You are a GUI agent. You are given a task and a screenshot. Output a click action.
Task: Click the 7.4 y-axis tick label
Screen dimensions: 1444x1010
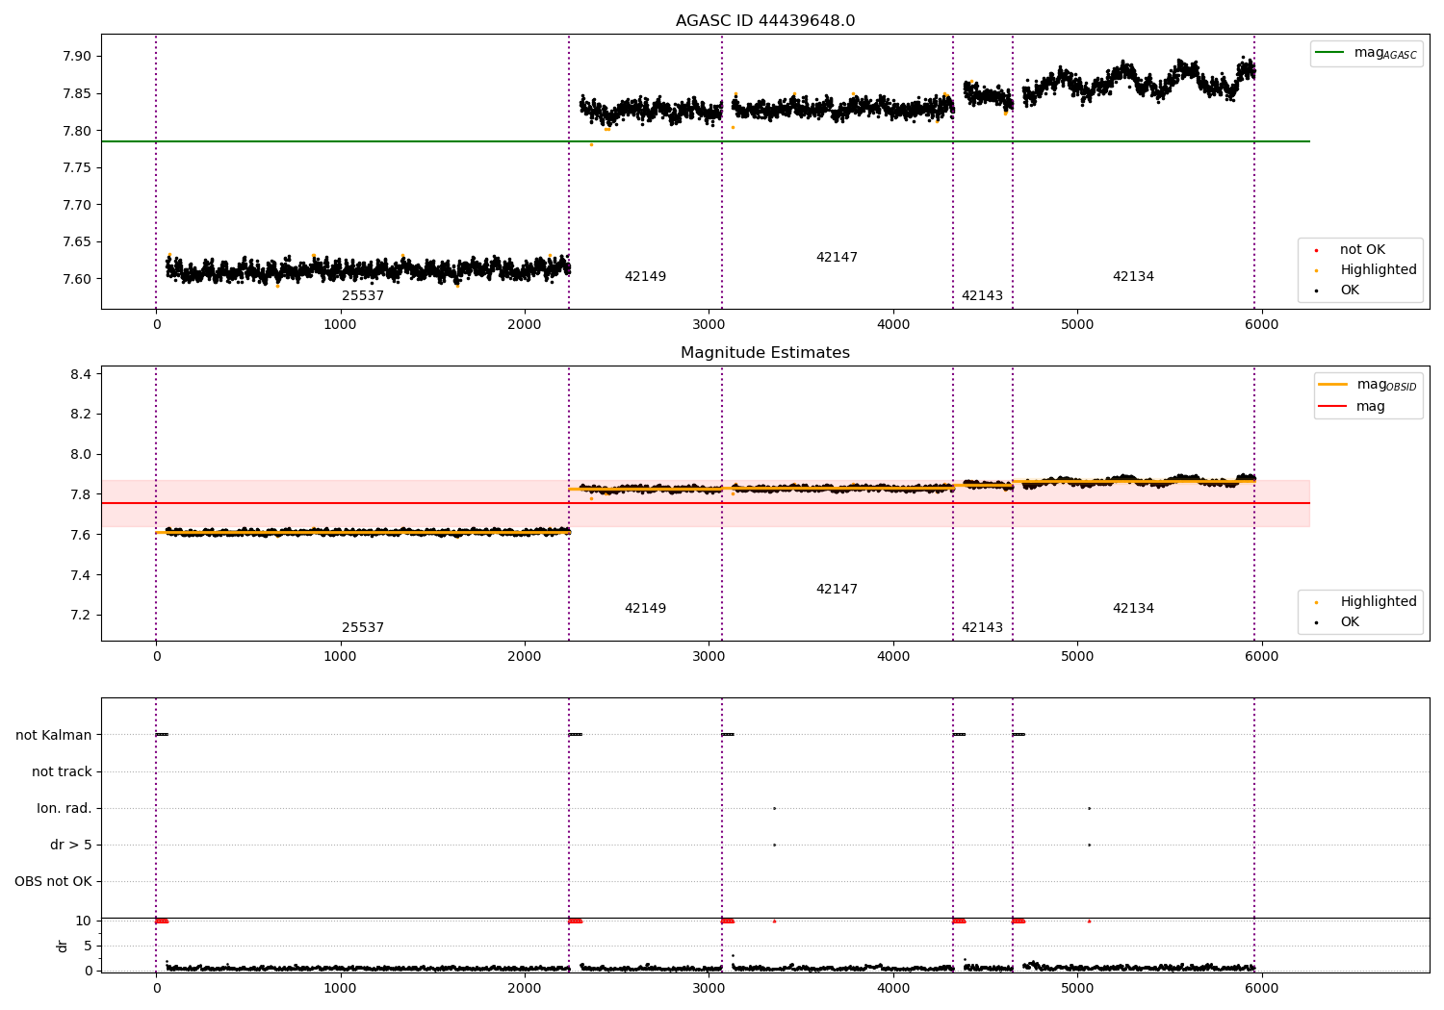pyautogui.click(x=81, y=575)
